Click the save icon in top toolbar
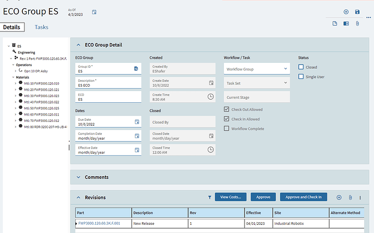Screen dimensions: 374x233 (357, 12)
